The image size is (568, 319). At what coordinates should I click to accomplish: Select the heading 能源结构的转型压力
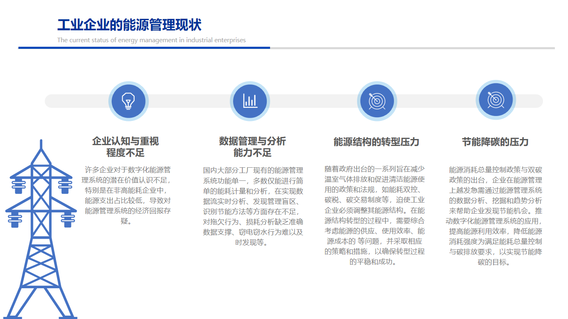[376, 142]
